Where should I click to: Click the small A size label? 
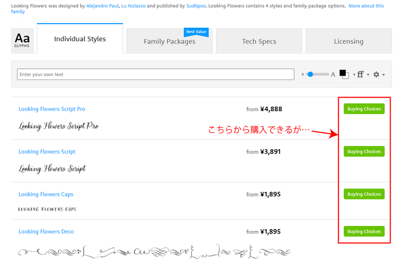(303, 75)
